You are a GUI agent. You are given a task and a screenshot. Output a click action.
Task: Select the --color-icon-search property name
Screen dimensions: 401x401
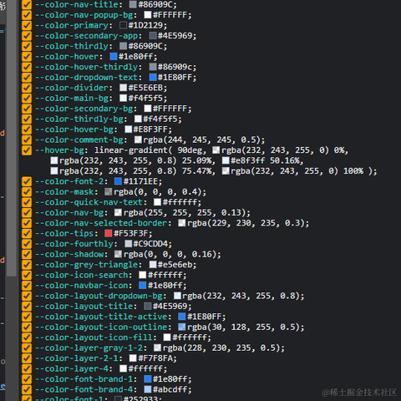pos(82,275)
